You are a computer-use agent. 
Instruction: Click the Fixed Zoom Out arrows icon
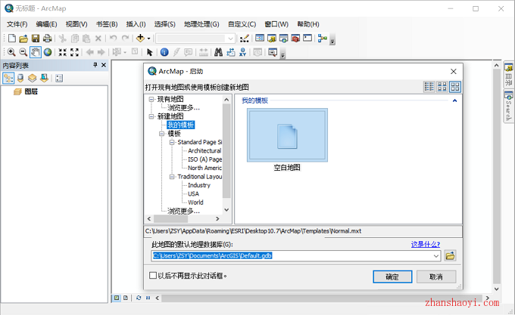74,52
